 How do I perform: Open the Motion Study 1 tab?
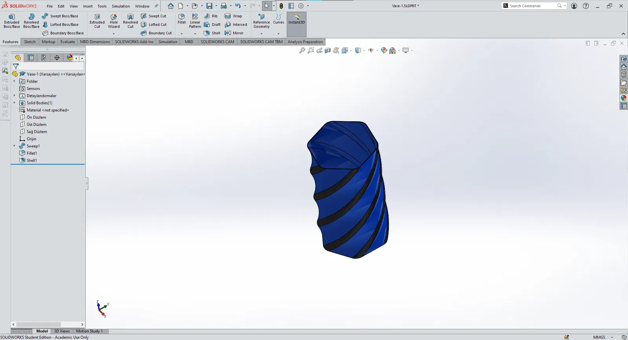pos(89,331)
